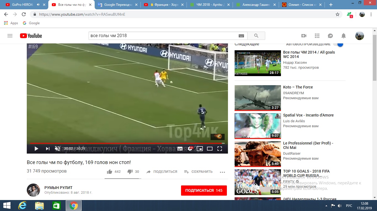Open YouTube hamburger guide menu
Screen dimensions: 377x211
click(10, 36)
